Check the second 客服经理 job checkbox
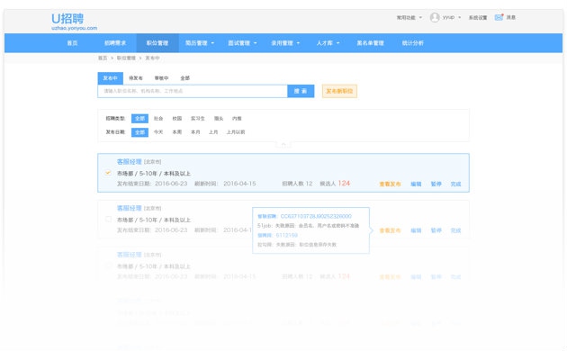This screenshot has height=351, width=567. click(108, 219)
